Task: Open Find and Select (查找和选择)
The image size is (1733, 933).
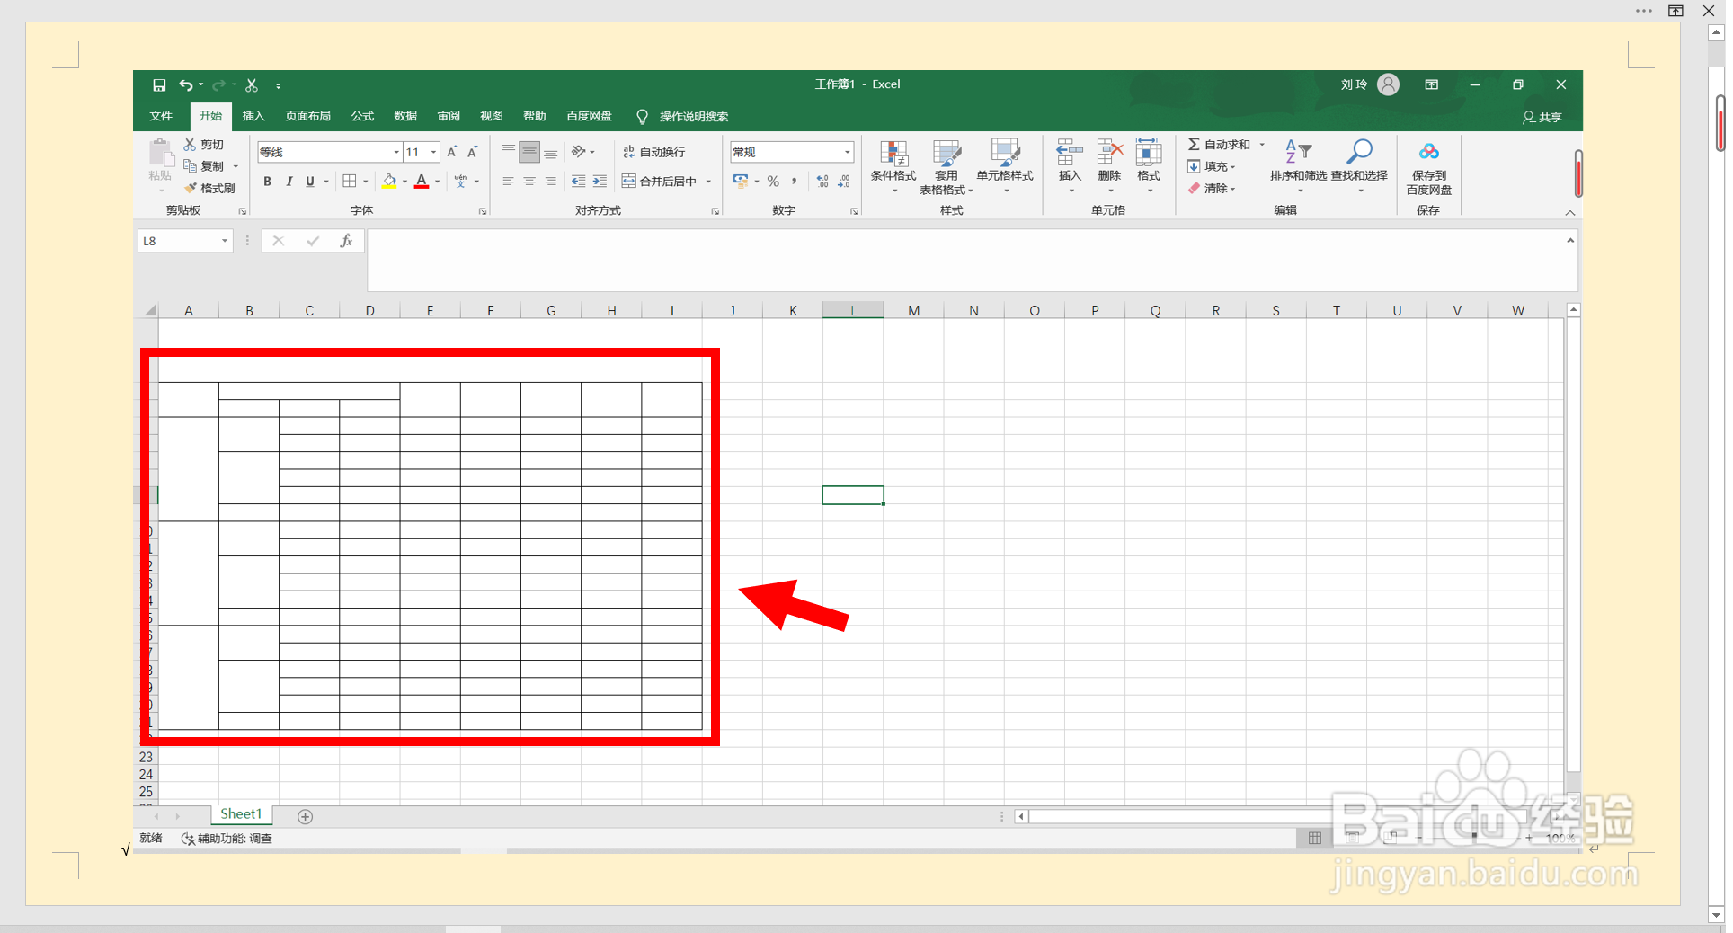Action: [x=1359, y=166]
